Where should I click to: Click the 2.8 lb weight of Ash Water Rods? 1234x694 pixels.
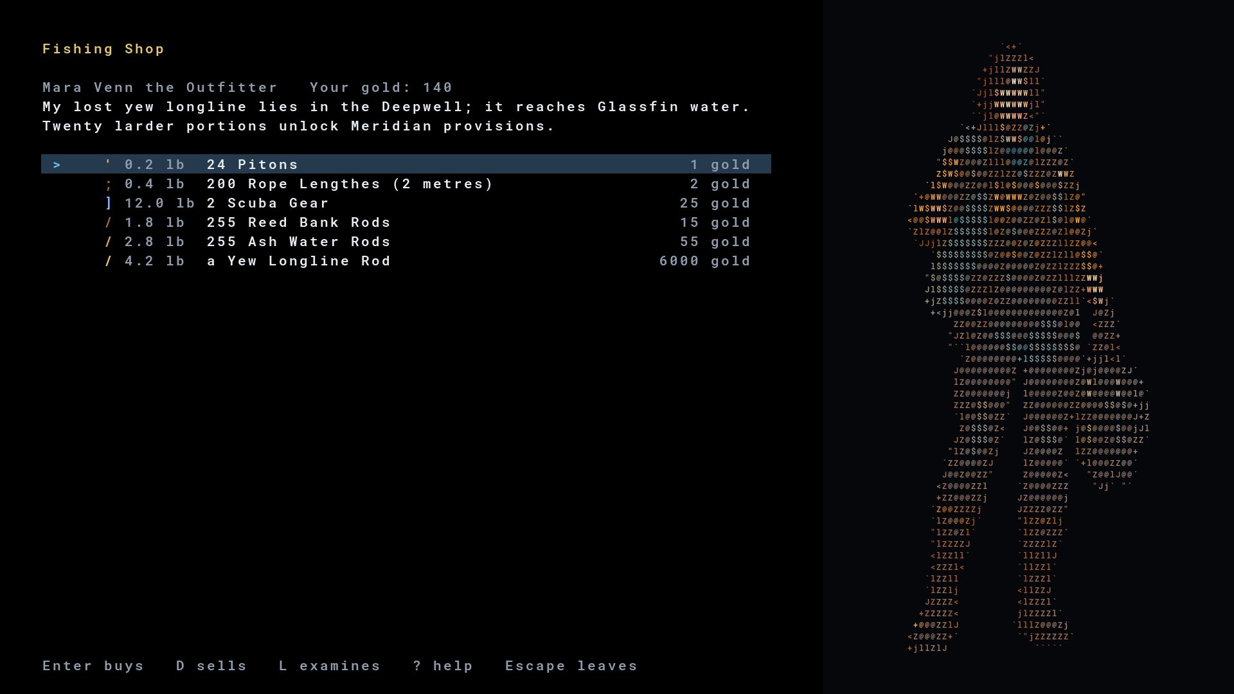coord(155,242)
